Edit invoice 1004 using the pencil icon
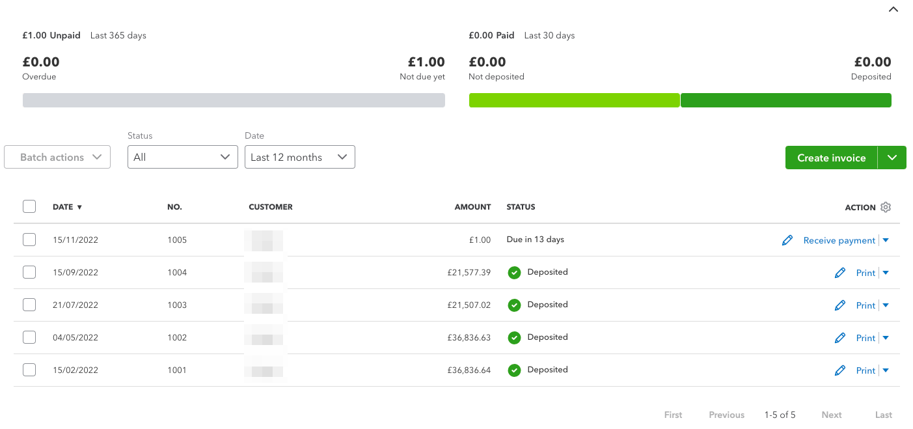Screen dimensions: 913x429 (839, 272)
